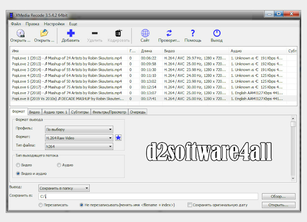The width and height of the screenshot is (307, 222).
Task: Select PopLove 6 (2017) file row
Action: coord(153,87)
